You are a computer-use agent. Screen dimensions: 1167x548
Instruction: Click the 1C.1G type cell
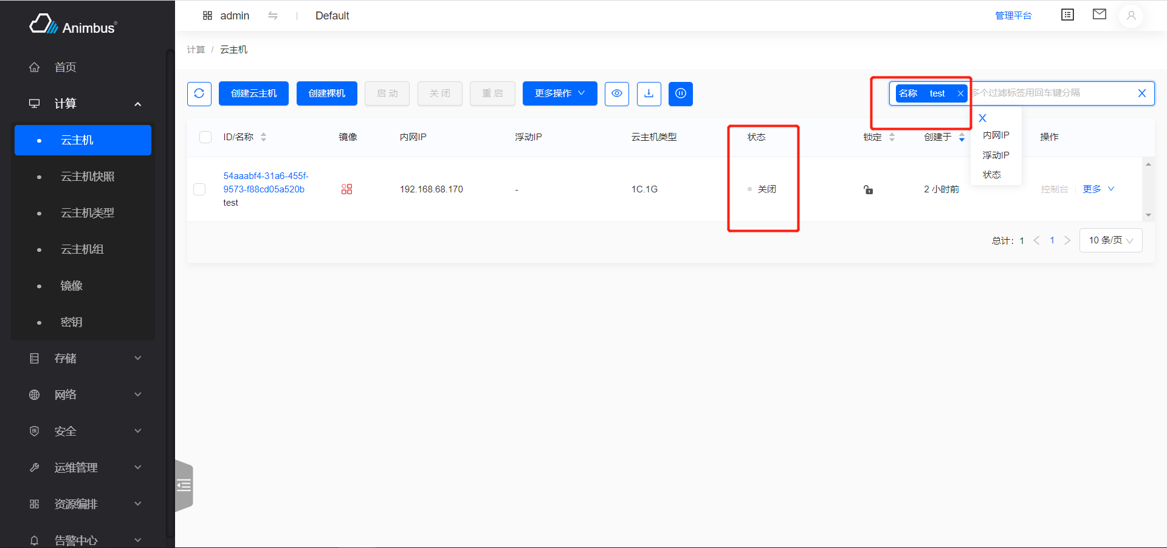[x=644, y=189]
